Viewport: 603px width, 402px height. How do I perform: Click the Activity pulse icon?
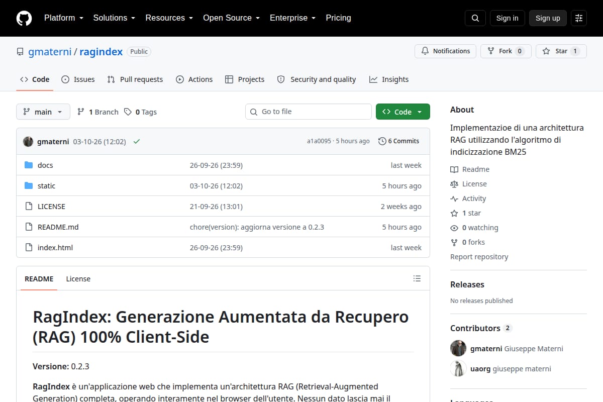coord(454,198)
